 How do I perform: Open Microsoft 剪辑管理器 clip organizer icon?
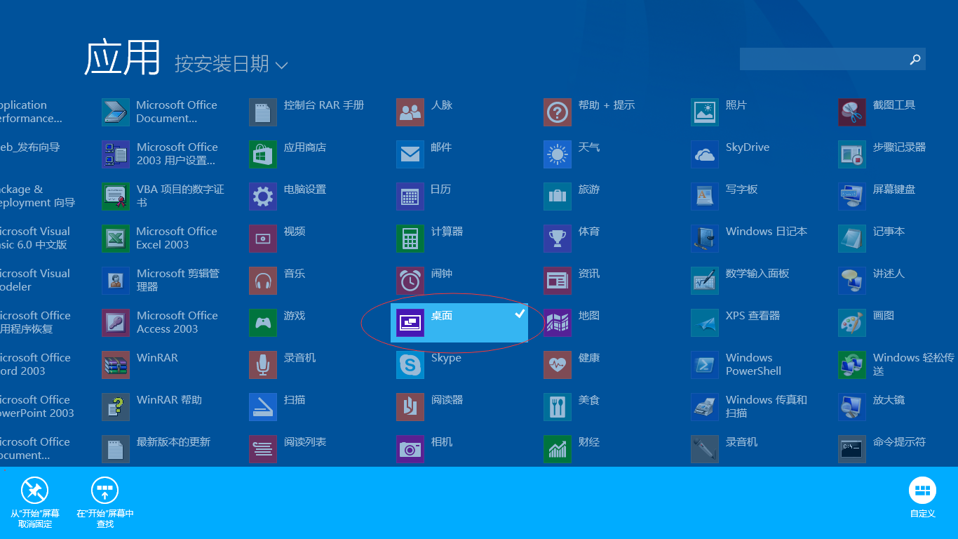tap(116, 281)
